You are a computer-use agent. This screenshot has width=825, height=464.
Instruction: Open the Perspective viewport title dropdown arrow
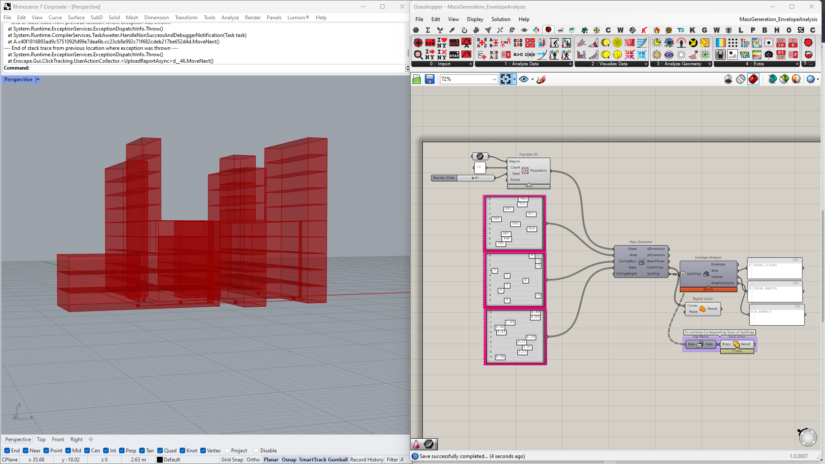[x=38, y=79]
